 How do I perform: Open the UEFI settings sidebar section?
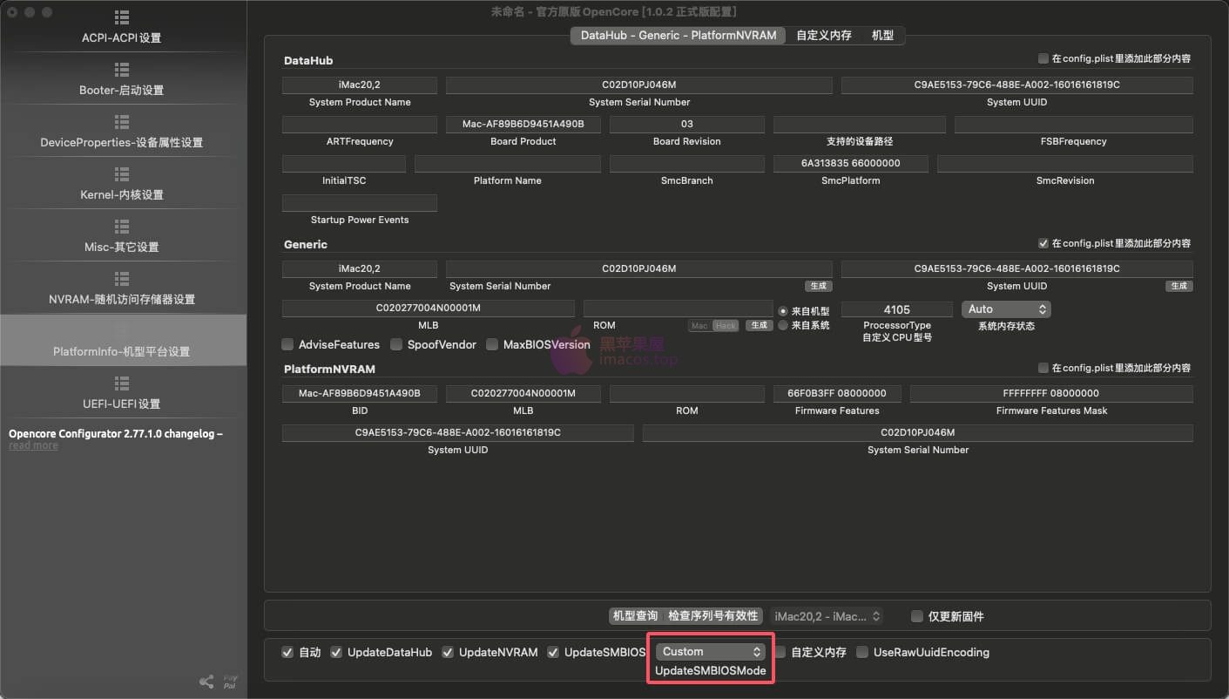click(x=122, y=393)
